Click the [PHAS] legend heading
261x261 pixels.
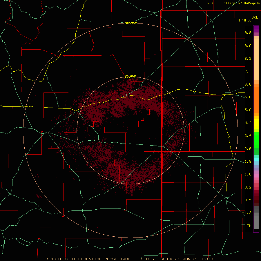click(x=245, y=20)
